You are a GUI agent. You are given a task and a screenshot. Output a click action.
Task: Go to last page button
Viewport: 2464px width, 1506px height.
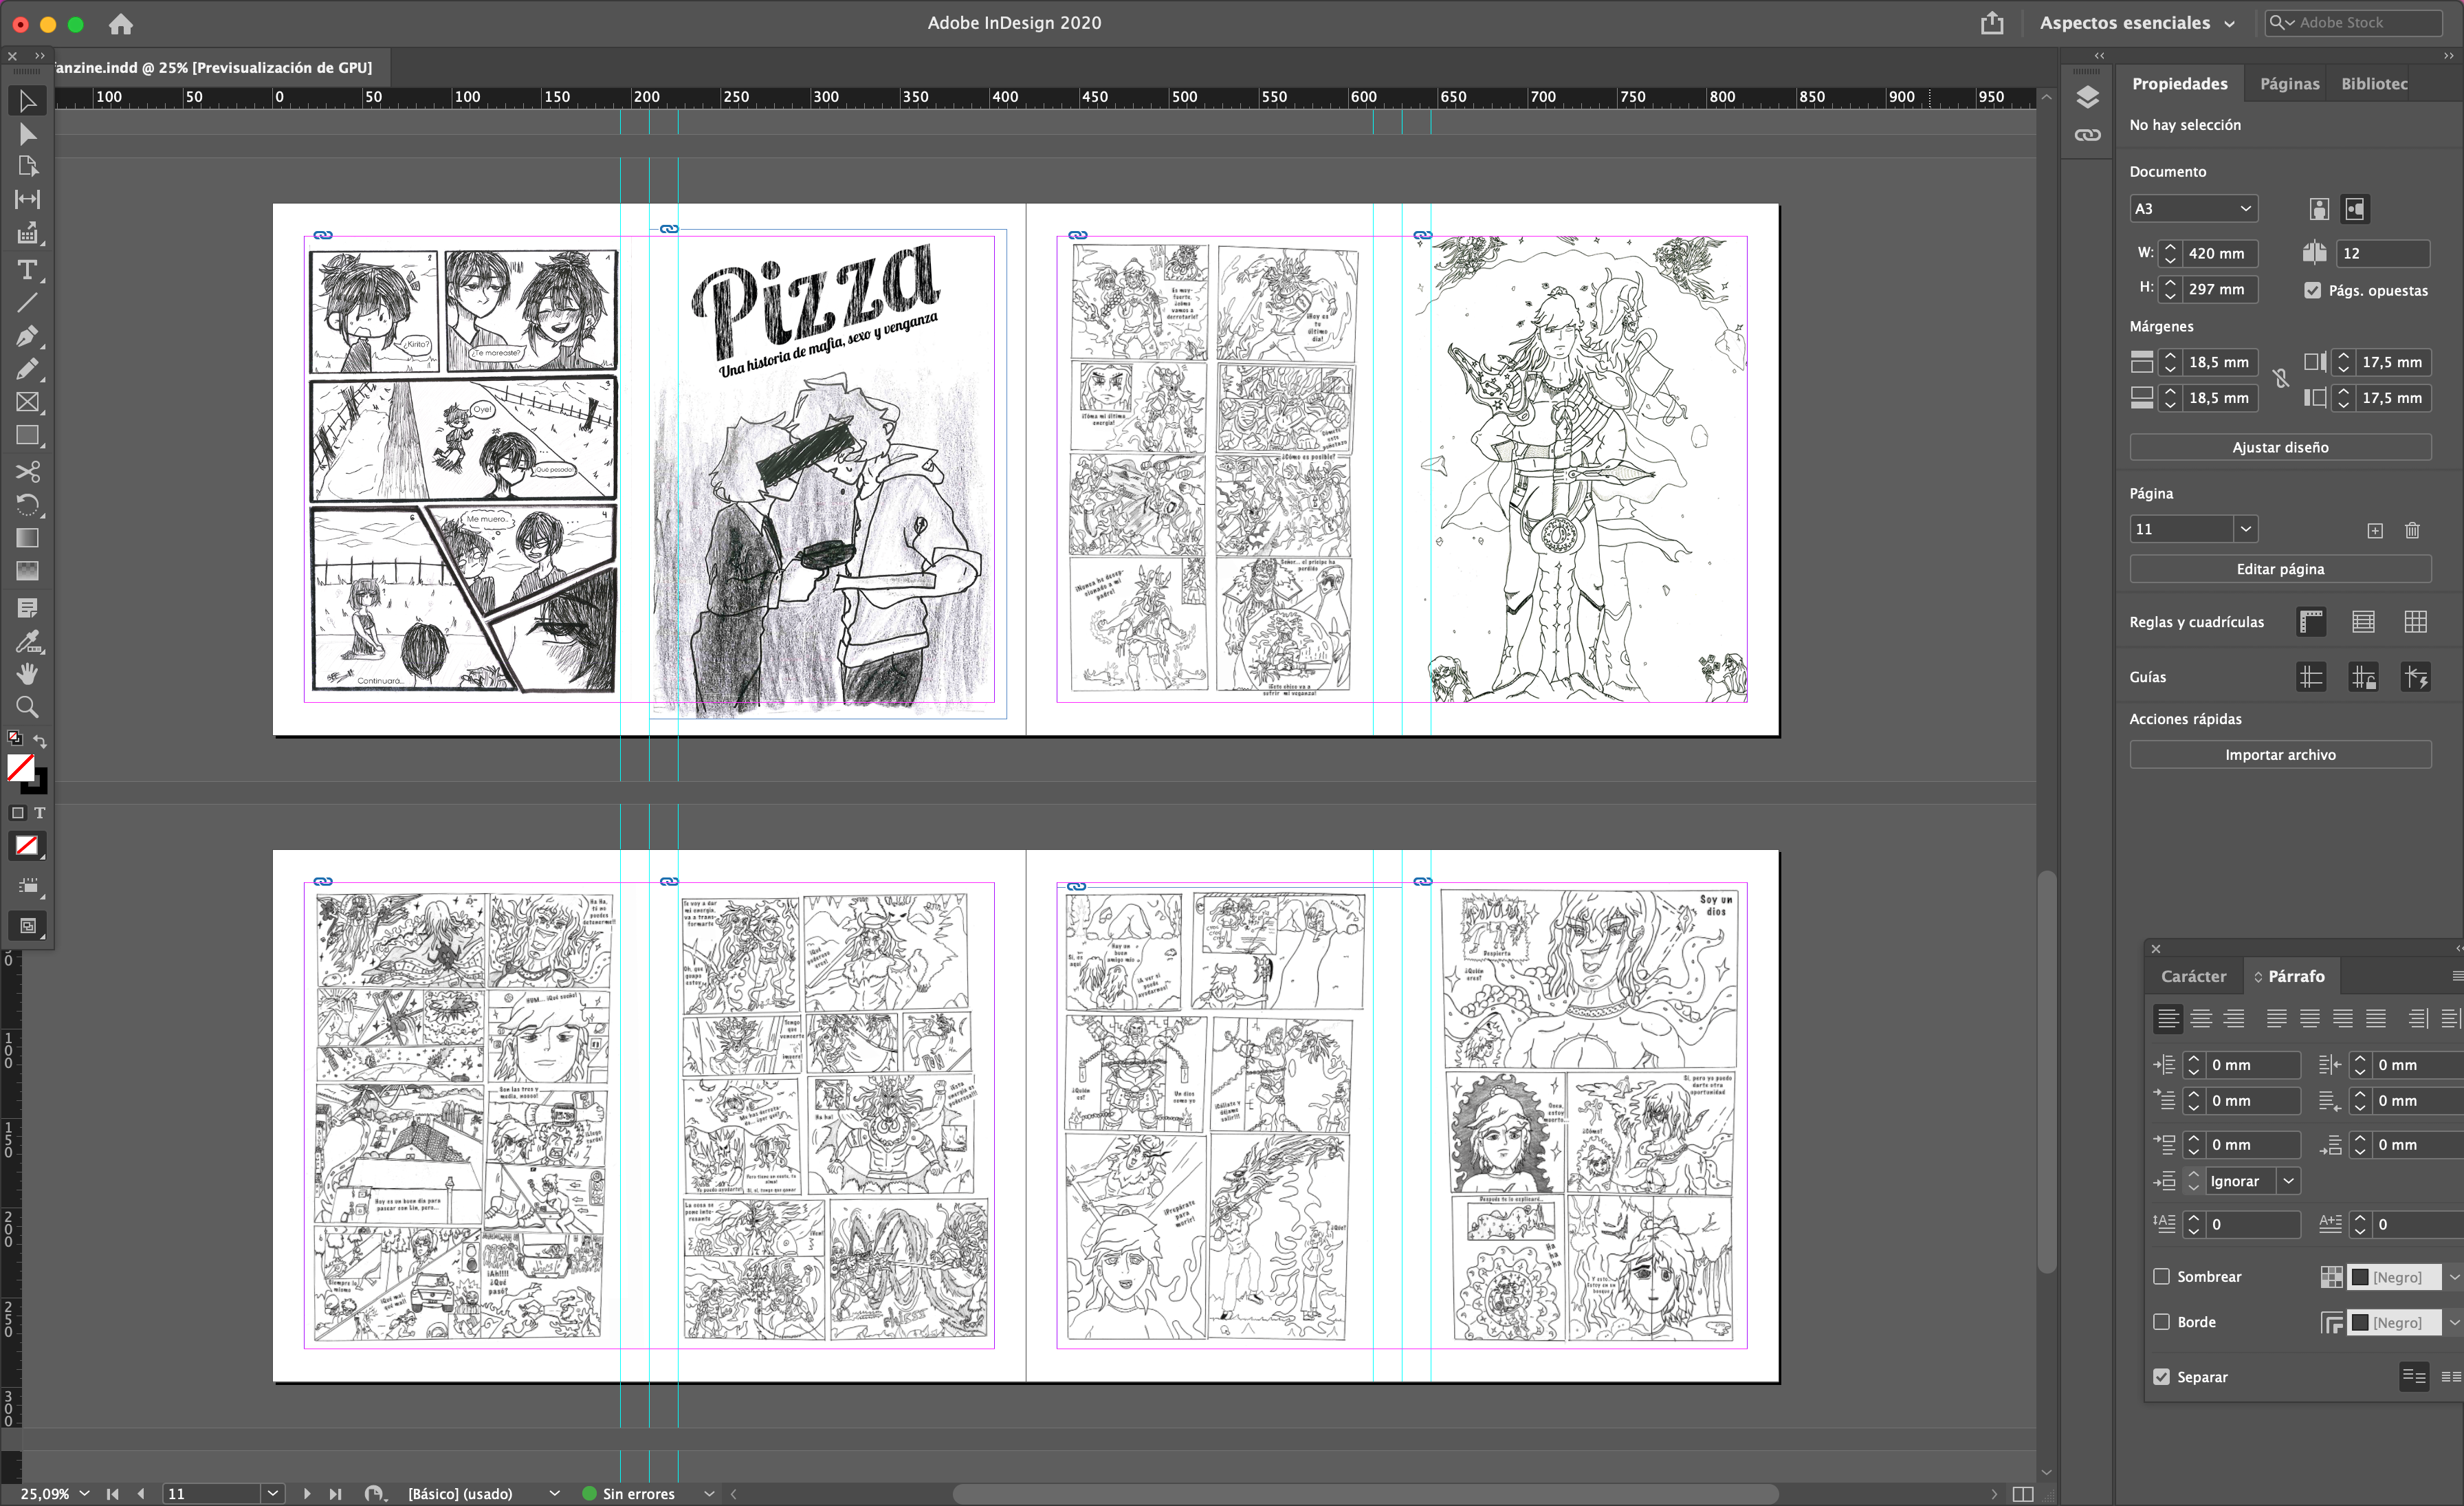pos(335,1493)
